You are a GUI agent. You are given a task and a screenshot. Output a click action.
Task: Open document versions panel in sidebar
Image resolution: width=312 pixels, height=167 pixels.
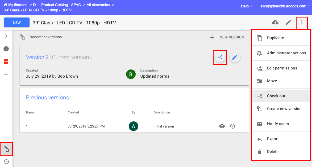click(6, 149)
